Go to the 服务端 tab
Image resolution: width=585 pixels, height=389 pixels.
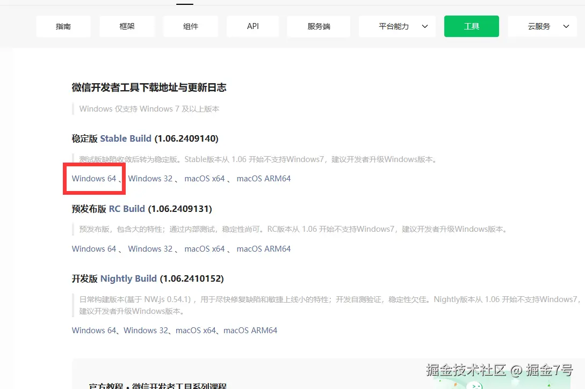tap(319, 26)
